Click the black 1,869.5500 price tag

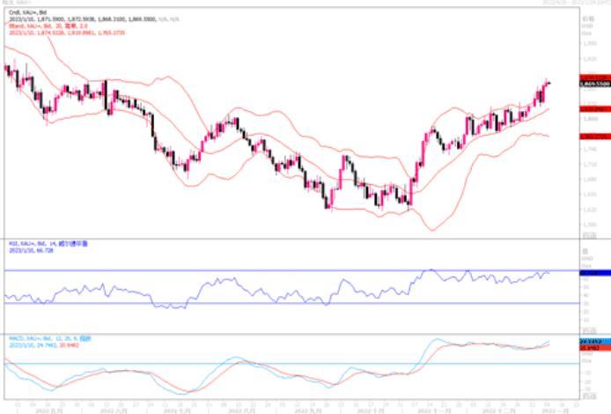tap(593, 84)
